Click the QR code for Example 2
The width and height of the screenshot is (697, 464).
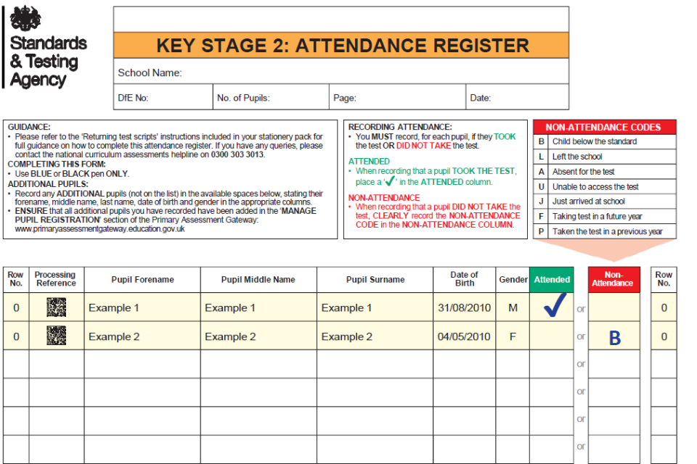[56, 336]
